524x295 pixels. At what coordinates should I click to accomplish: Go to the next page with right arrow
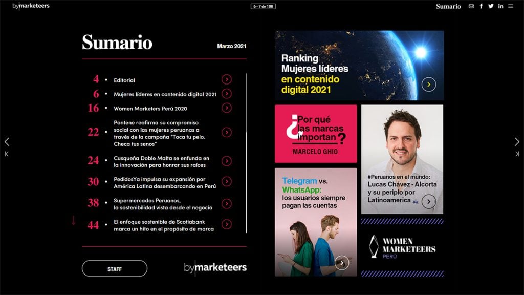pos(518,142)
